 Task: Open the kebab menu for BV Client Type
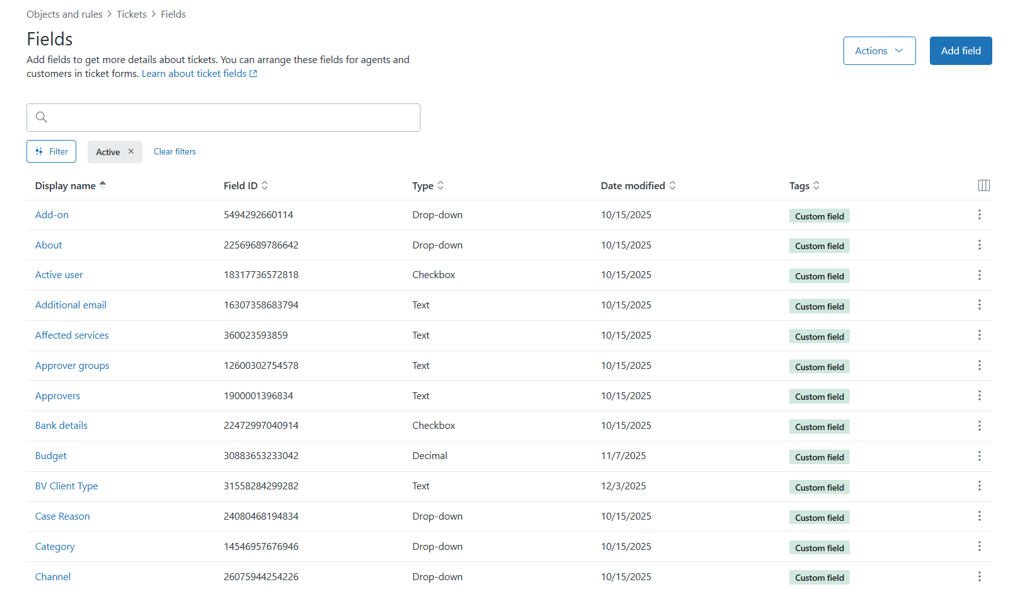[x=980, y=486]
